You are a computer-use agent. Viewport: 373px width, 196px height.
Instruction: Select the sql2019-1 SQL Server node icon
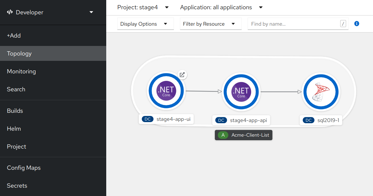click(320, 92)
